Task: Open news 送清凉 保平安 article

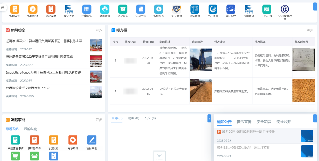Action: (45, 41)
